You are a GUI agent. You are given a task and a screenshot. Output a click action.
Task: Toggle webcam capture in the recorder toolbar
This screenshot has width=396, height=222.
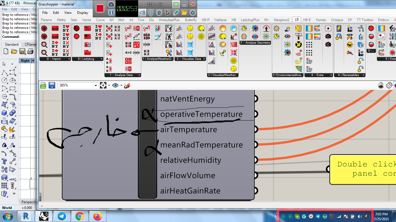point(159,13)
